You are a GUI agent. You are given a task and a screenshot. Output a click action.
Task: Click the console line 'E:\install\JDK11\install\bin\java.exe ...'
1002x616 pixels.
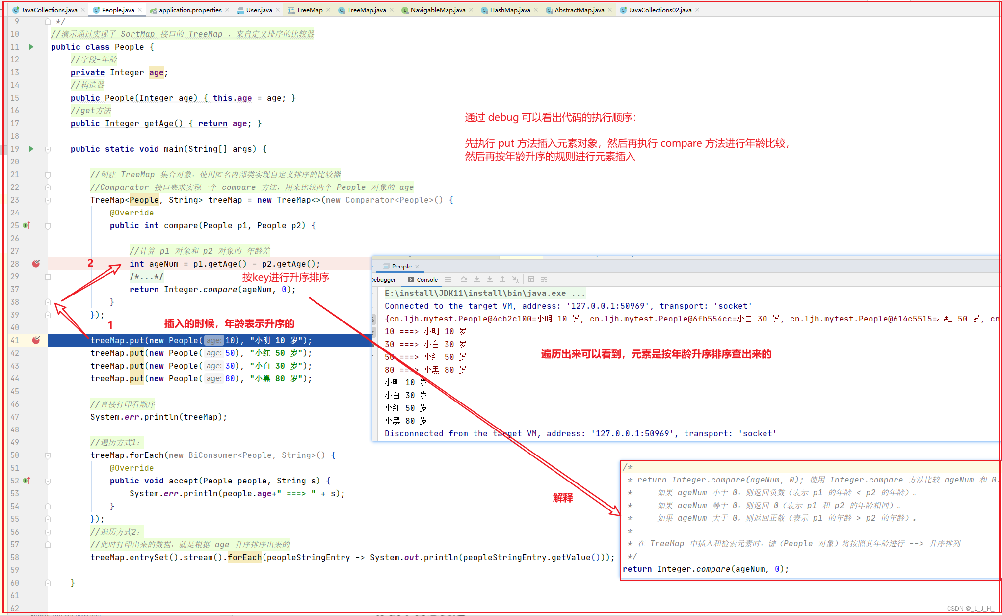(485, 293)
